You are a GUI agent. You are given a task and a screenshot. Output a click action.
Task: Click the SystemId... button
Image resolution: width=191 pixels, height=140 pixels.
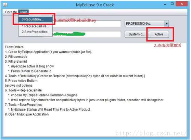point(137,34)
